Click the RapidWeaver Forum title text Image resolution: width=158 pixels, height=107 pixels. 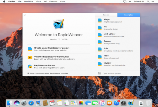pyautogui.click(x=44, y=66)
